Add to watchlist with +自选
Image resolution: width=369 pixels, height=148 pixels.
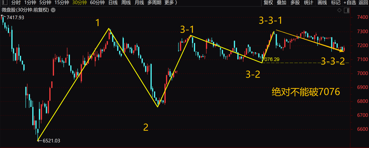(x=350, y=3)
